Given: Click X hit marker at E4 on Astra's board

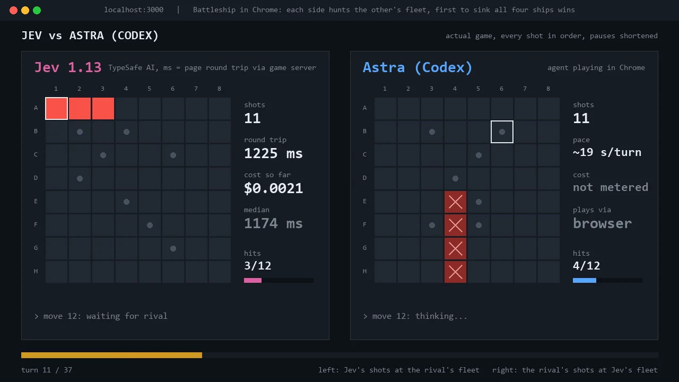Looking at the screenshot, I should click(455, 202).
